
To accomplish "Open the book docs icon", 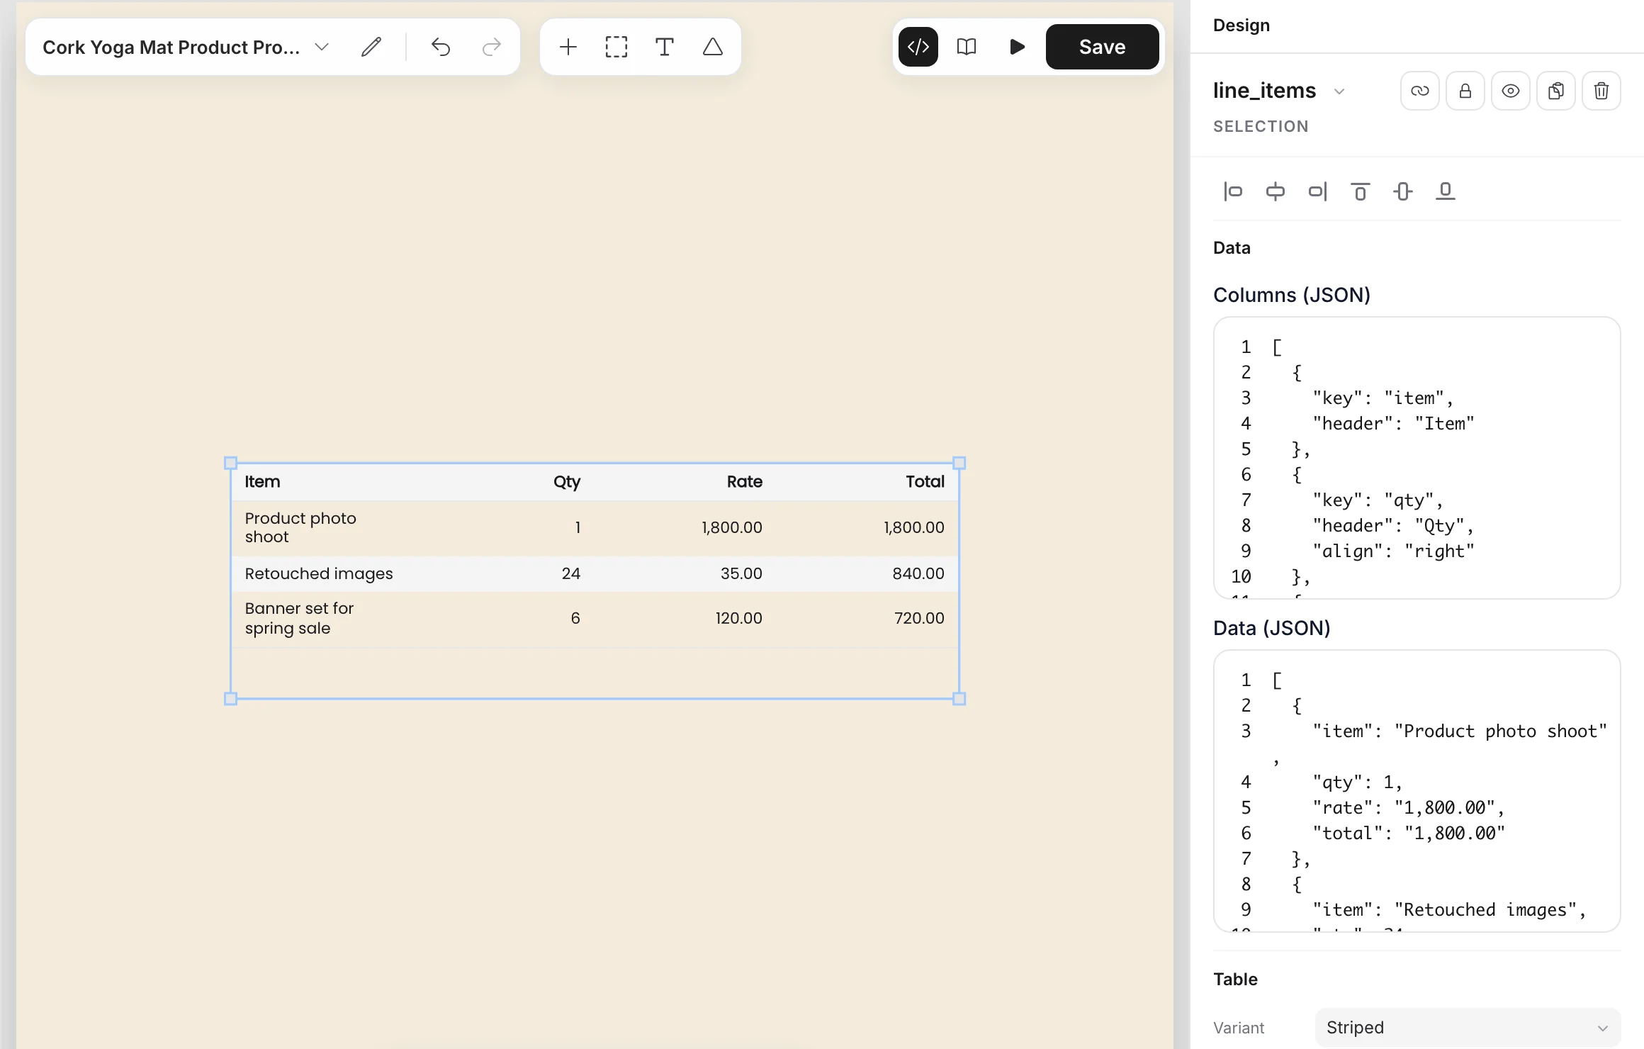I will [x=967, y=47].
